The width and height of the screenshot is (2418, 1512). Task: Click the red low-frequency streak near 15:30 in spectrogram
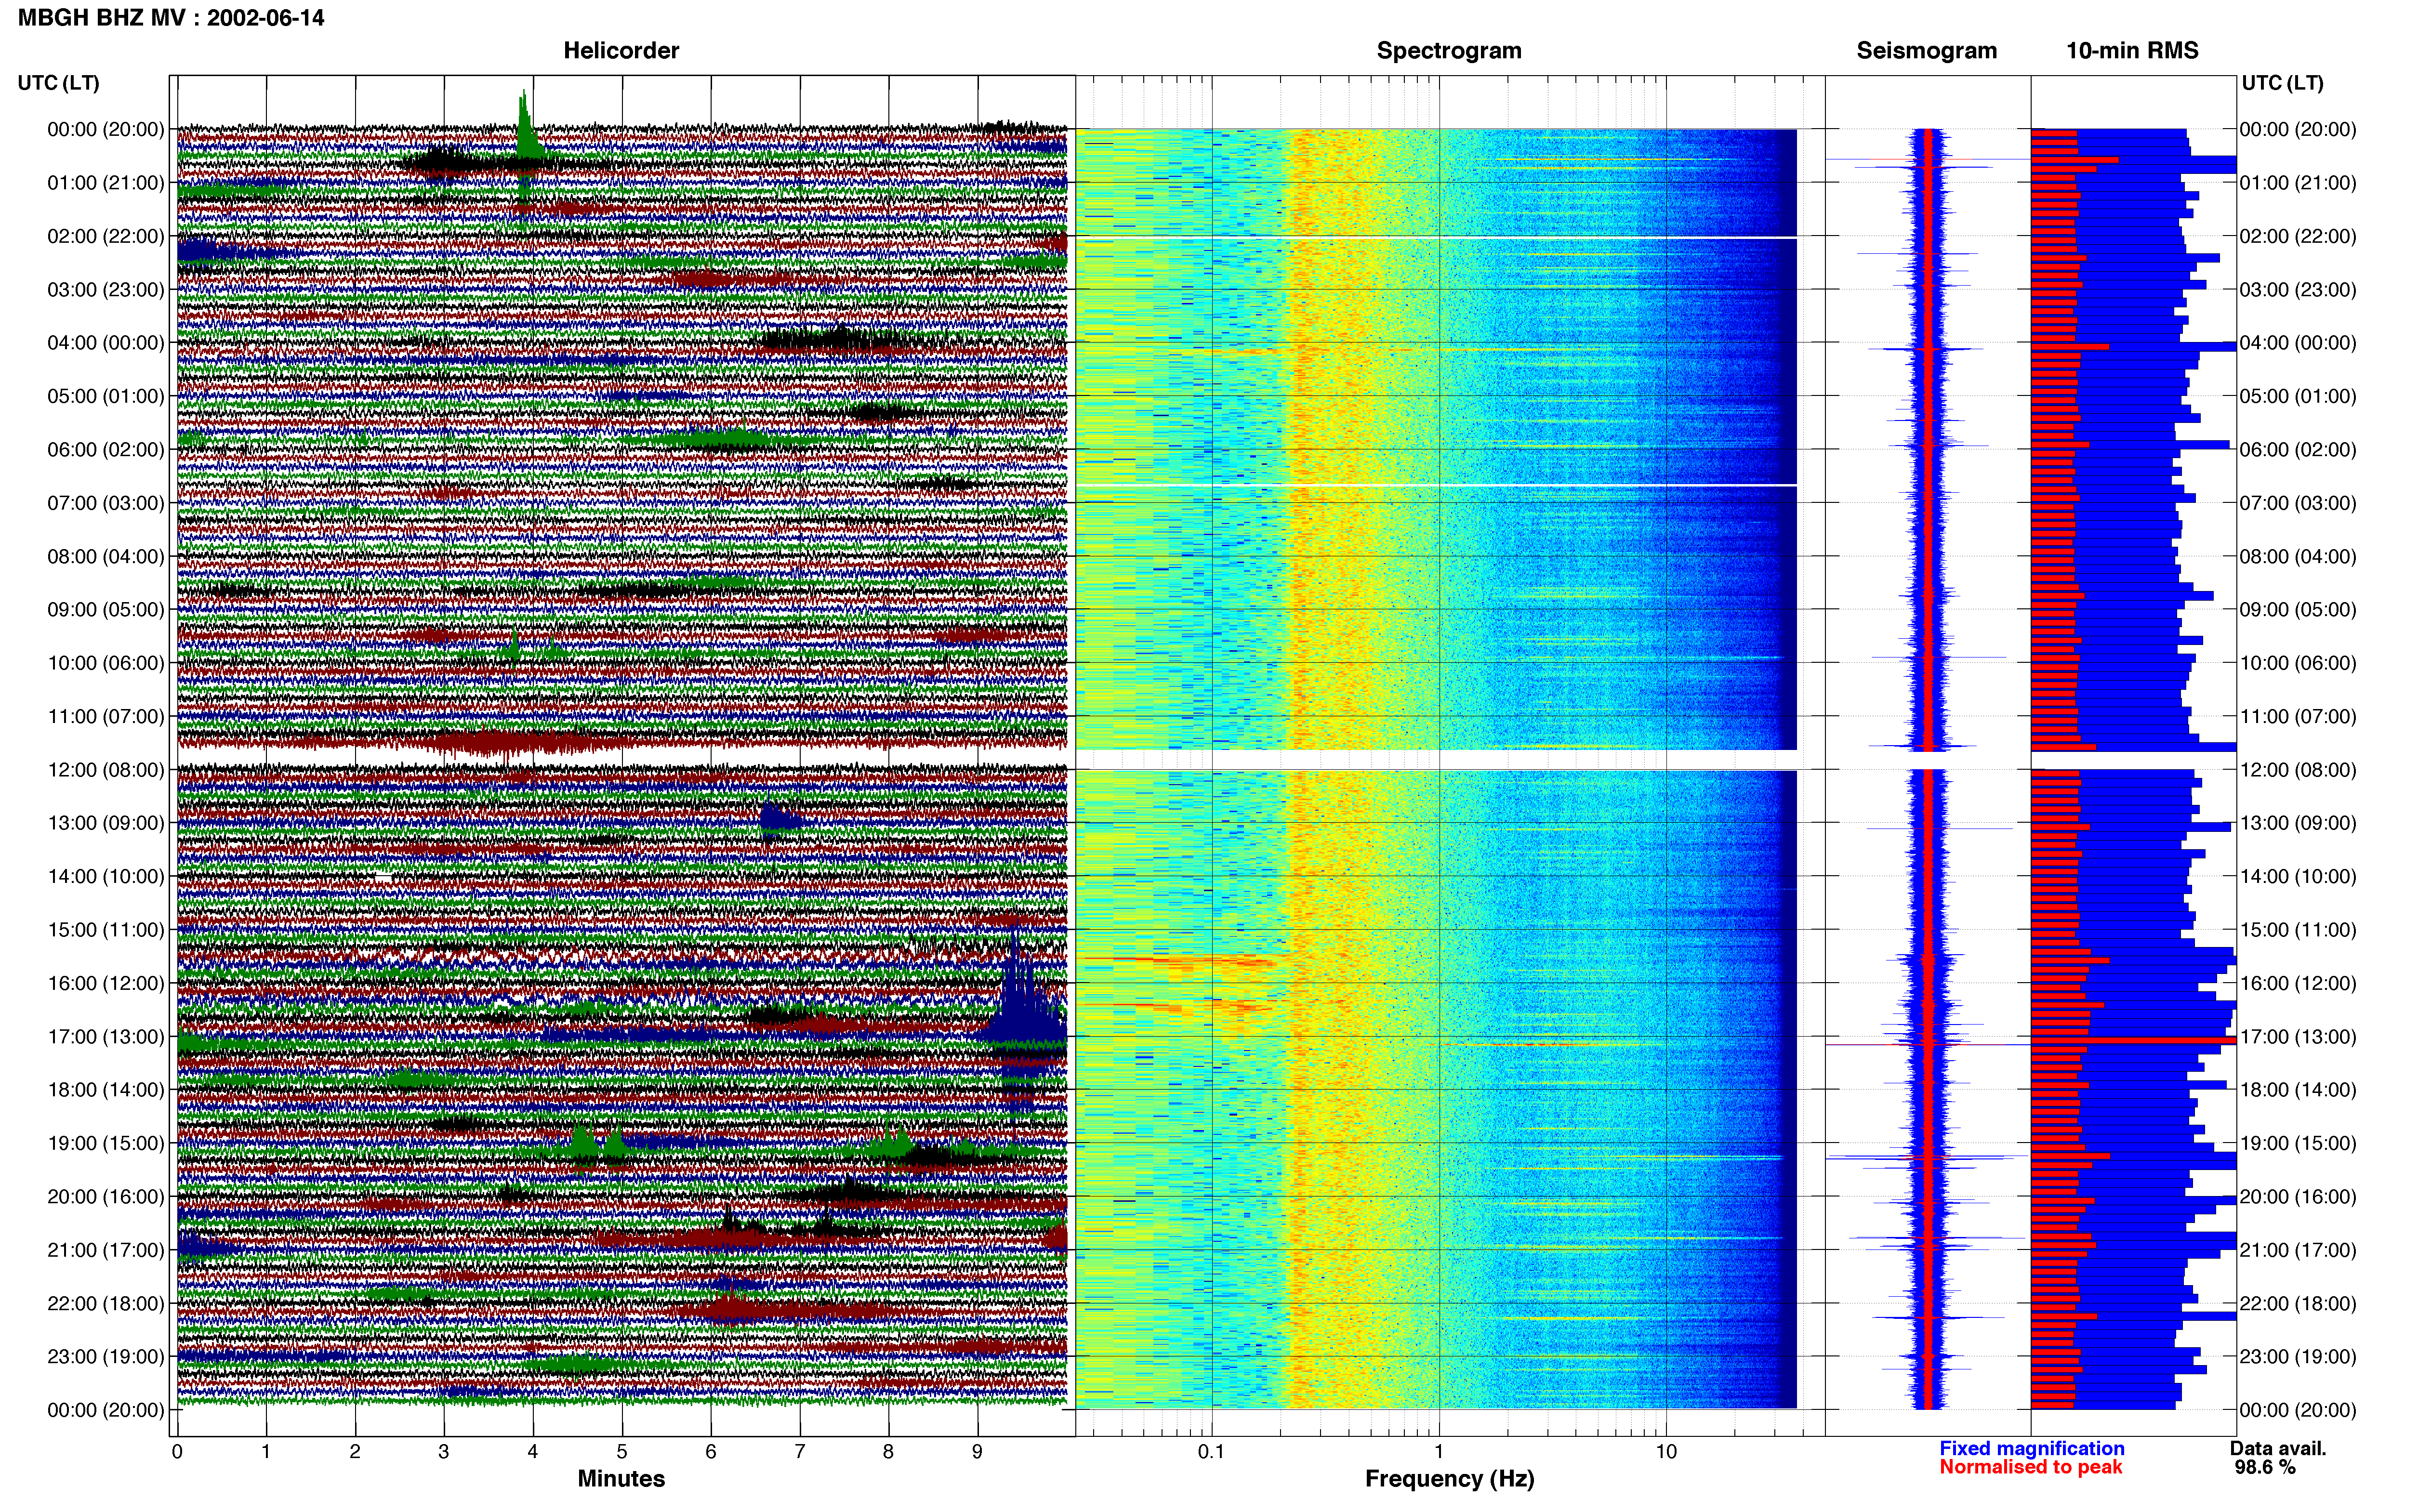pyautogui.click(x=1180, y=961)
